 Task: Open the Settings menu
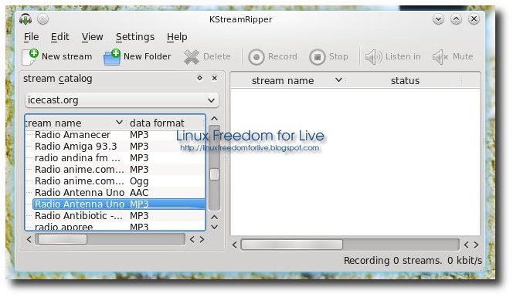[135, 37]
